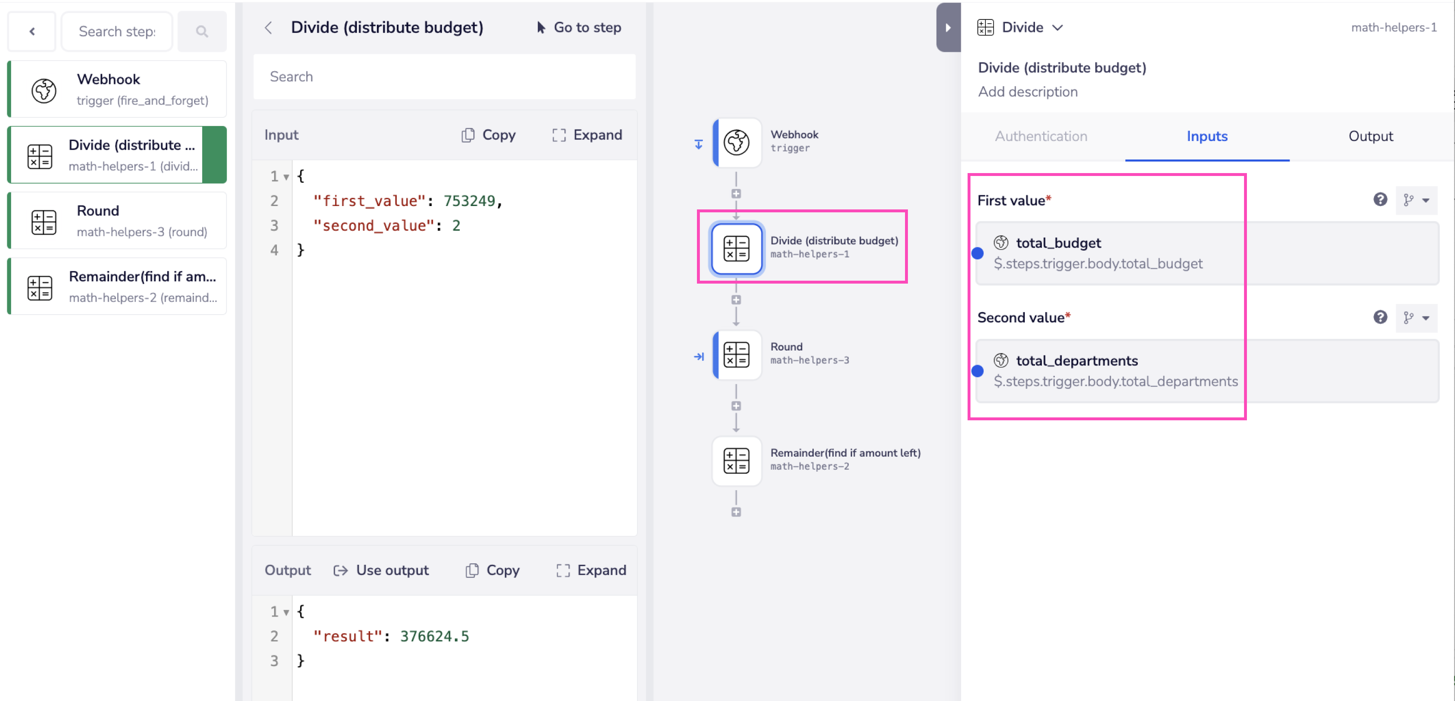Switch to the Output tab
The image size is (1455, 701).
[x=1370, y=136]
